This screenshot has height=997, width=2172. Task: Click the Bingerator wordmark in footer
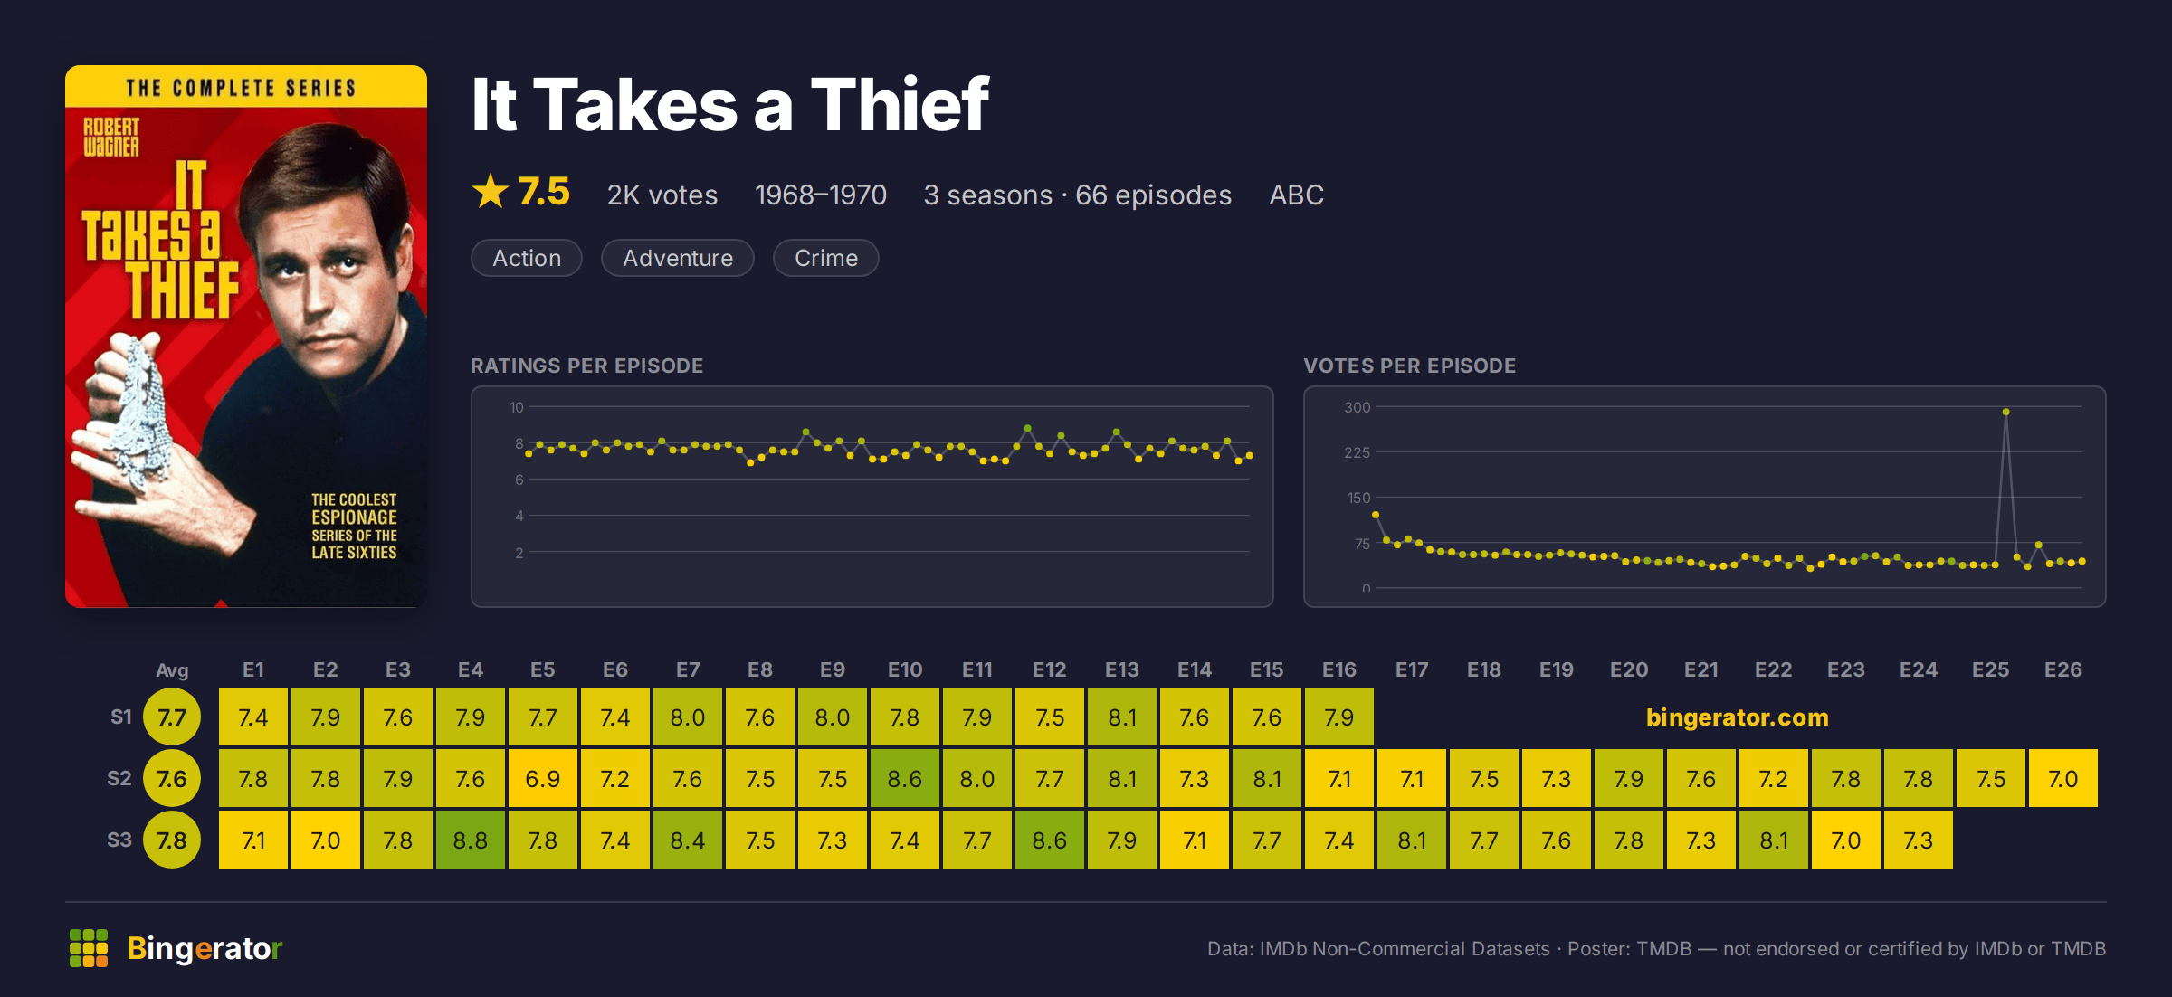tap(205, 948)
